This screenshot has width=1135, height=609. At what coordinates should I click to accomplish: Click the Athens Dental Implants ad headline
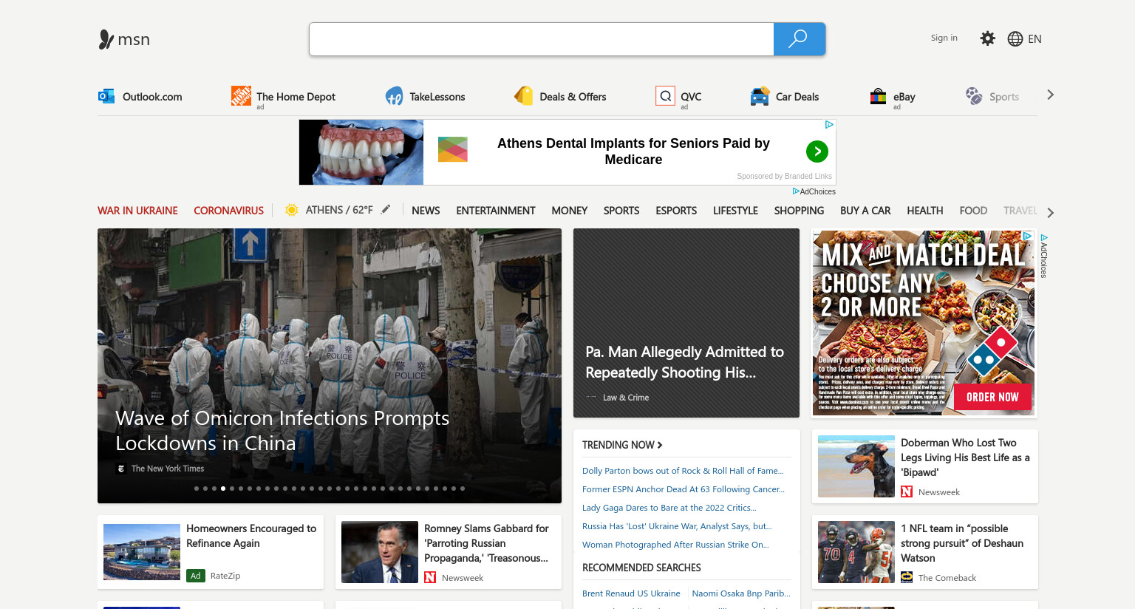633,152
